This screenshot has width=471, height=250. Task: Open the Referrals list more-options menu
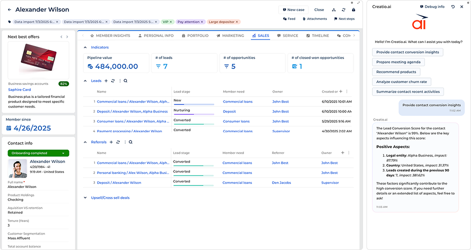(x=123, y=142)
